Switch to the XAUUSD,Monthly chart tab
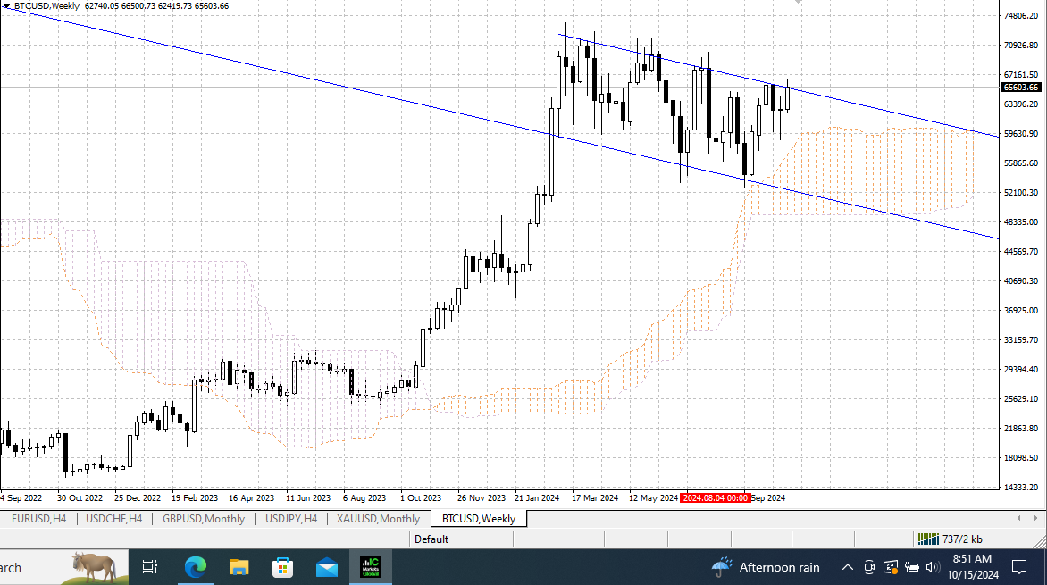Viewport: 1047px width, 585px height. [378, 519]
